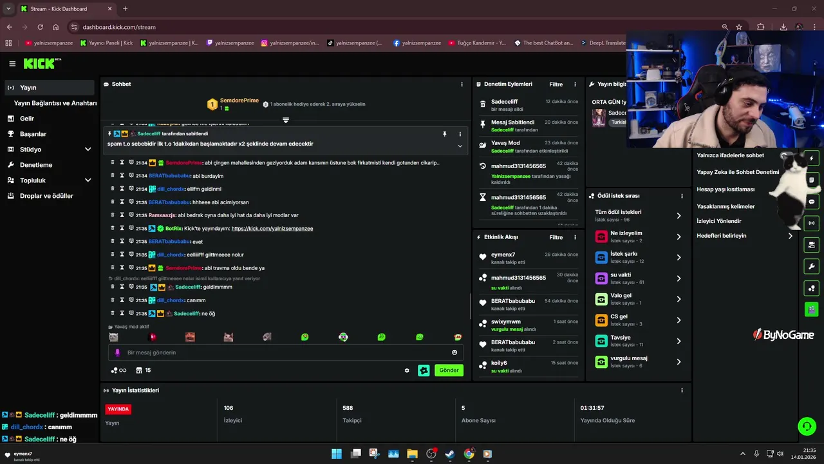Expand the Ne izleyelim reward requests
The image size is (824, 464).
[679, 237]
